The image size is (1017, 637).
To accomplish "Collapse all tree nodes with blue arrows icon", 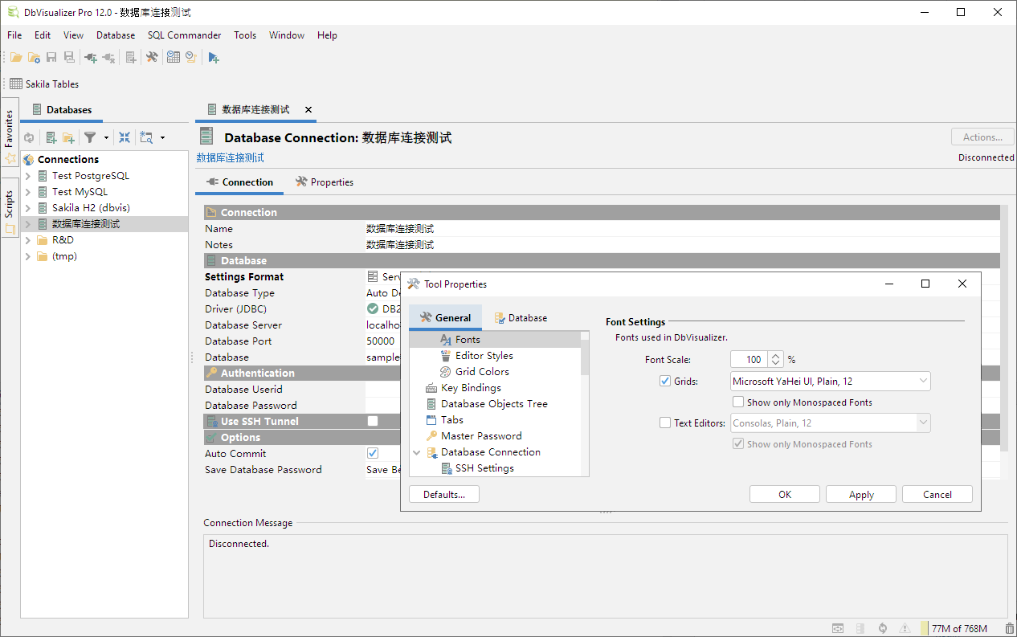I will pos(125,137).
